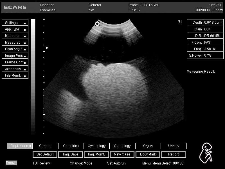Expand the Settings menu
This screenshot has height=169, width=225.
pos(15,23)
